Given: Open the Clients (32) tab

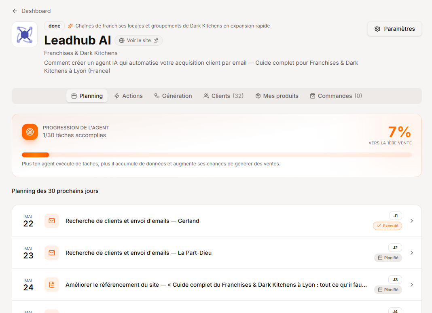Looking at the screenshot, I should coord(223,96).
